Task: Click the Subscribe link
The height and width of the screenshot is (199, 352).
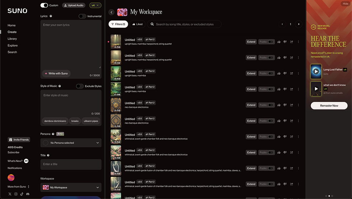Action: tap(14, 153)
